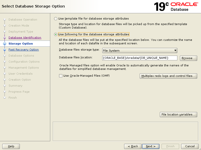The height and width of the screenshot is (150, 201).
Task: Click the Oracle 19c Database logo
Action: click(176, 7)
